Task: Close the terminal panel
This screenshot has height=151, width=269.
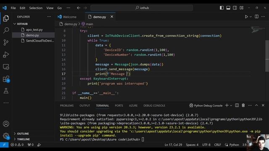Action: click(263, 105)
